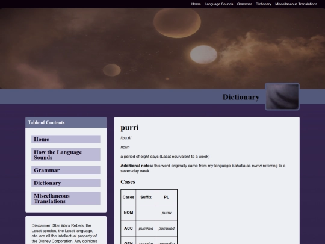Open Miscellaneous Translations sidebar link
The width and height of the screenshot is (325, 244).
point(66,198)
